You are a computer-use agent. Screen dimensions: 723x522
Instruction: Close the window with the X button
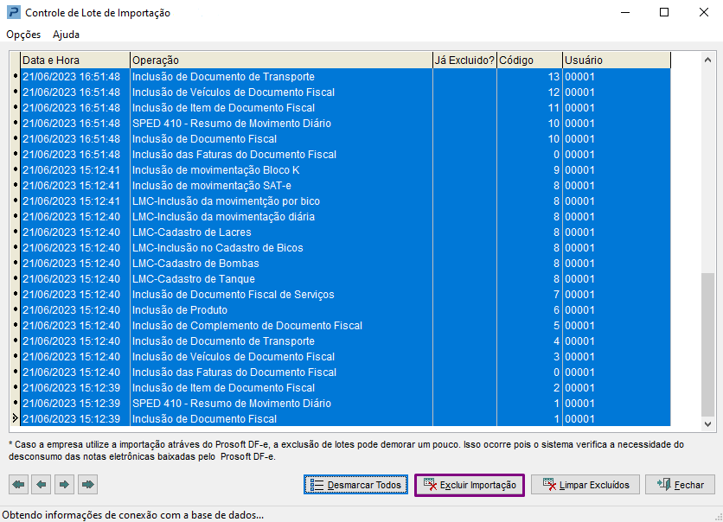pos(704,12)
